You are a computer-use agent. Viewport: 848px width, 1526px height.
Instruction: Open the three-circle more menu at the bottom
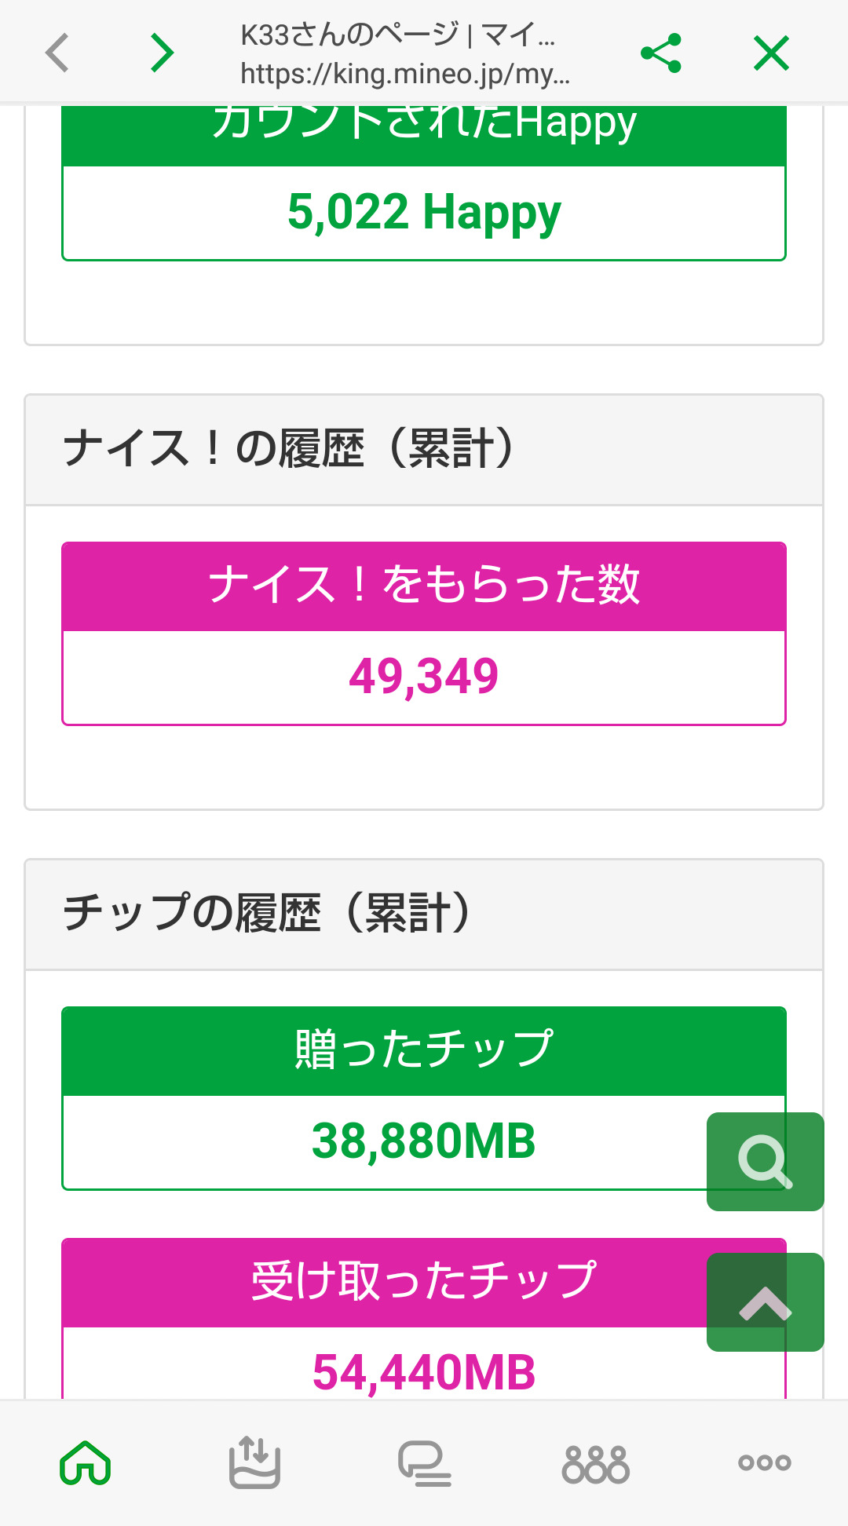764,1463
